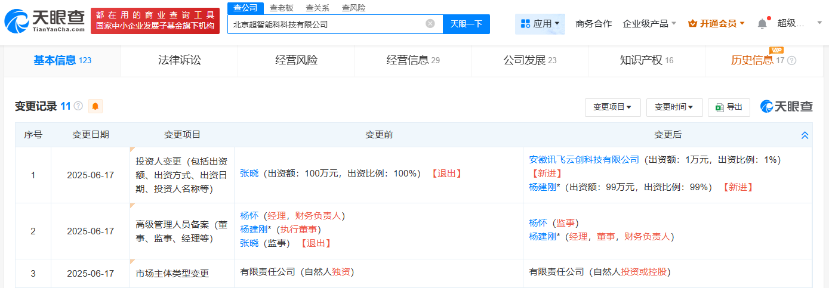829x288 pixels.
Task: Select the 公司发展 tab
Action: coord(530,60)
